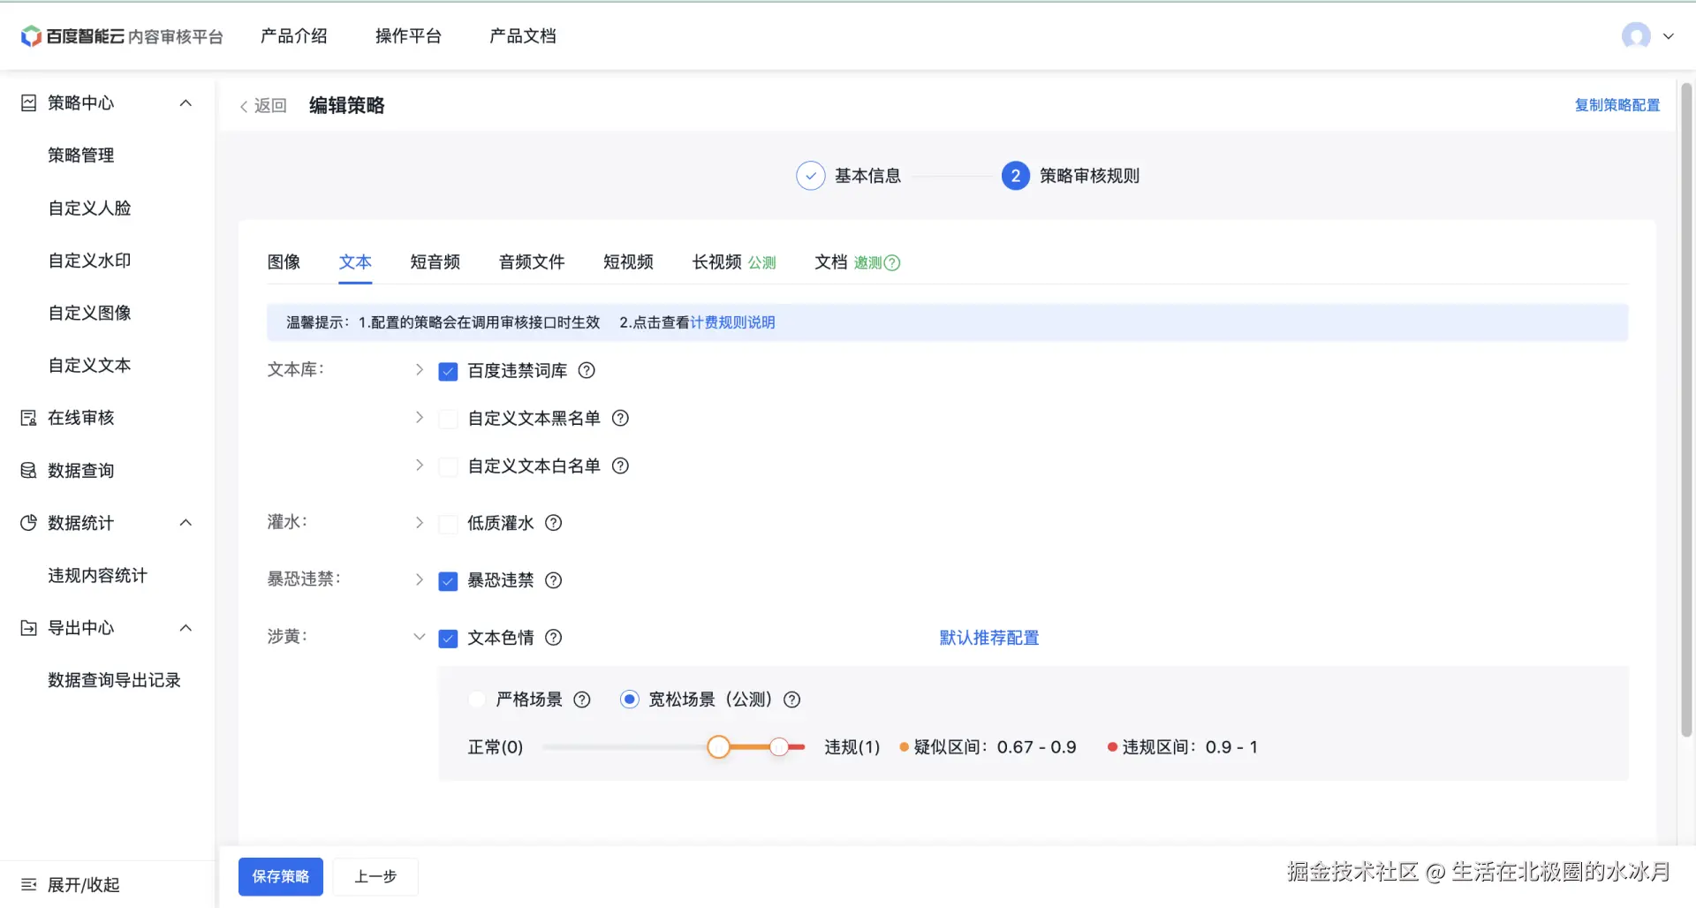Click the 上一步 button

[375, 876]
